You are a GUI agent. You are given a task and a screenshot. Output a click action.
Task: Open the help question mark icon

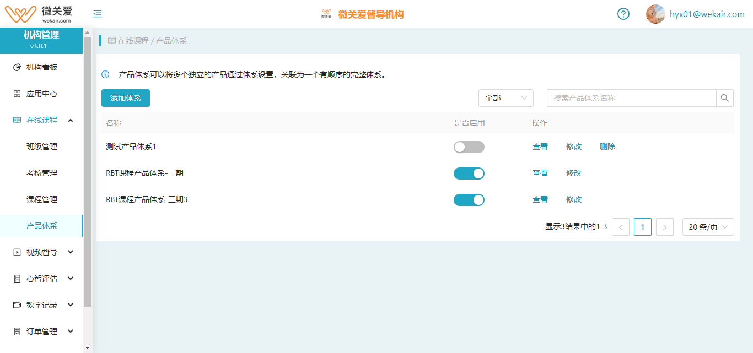point(623,14)
